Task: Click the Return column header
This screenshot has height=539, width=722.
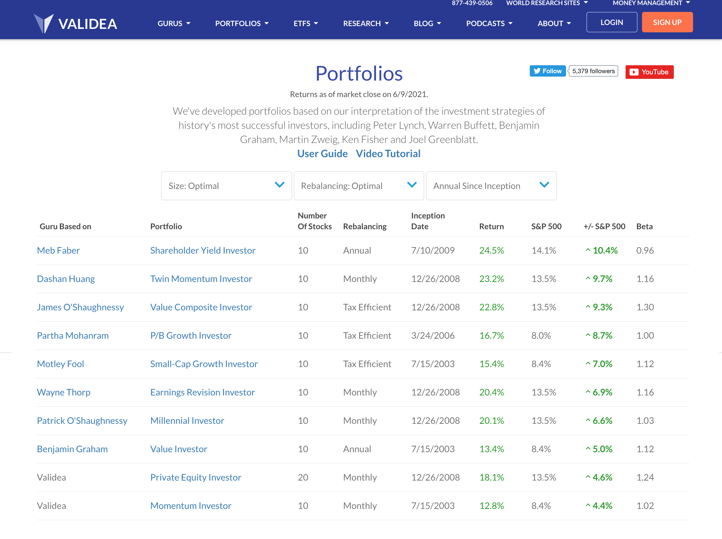Action: 491,226
